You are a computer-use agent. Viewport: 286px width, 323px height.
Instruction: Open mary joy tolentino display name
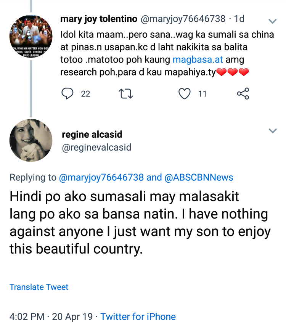[x=98, y=19]
